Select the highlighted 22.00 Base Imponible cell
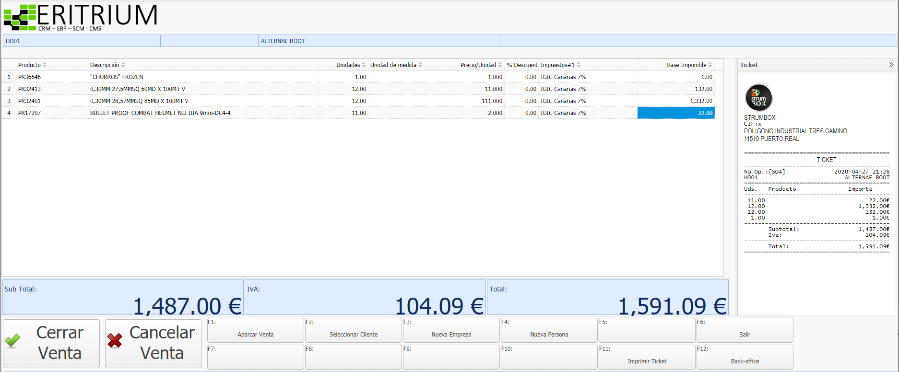Screen dimensions: 899x372 pyautogui.click(x=675, y=113)
